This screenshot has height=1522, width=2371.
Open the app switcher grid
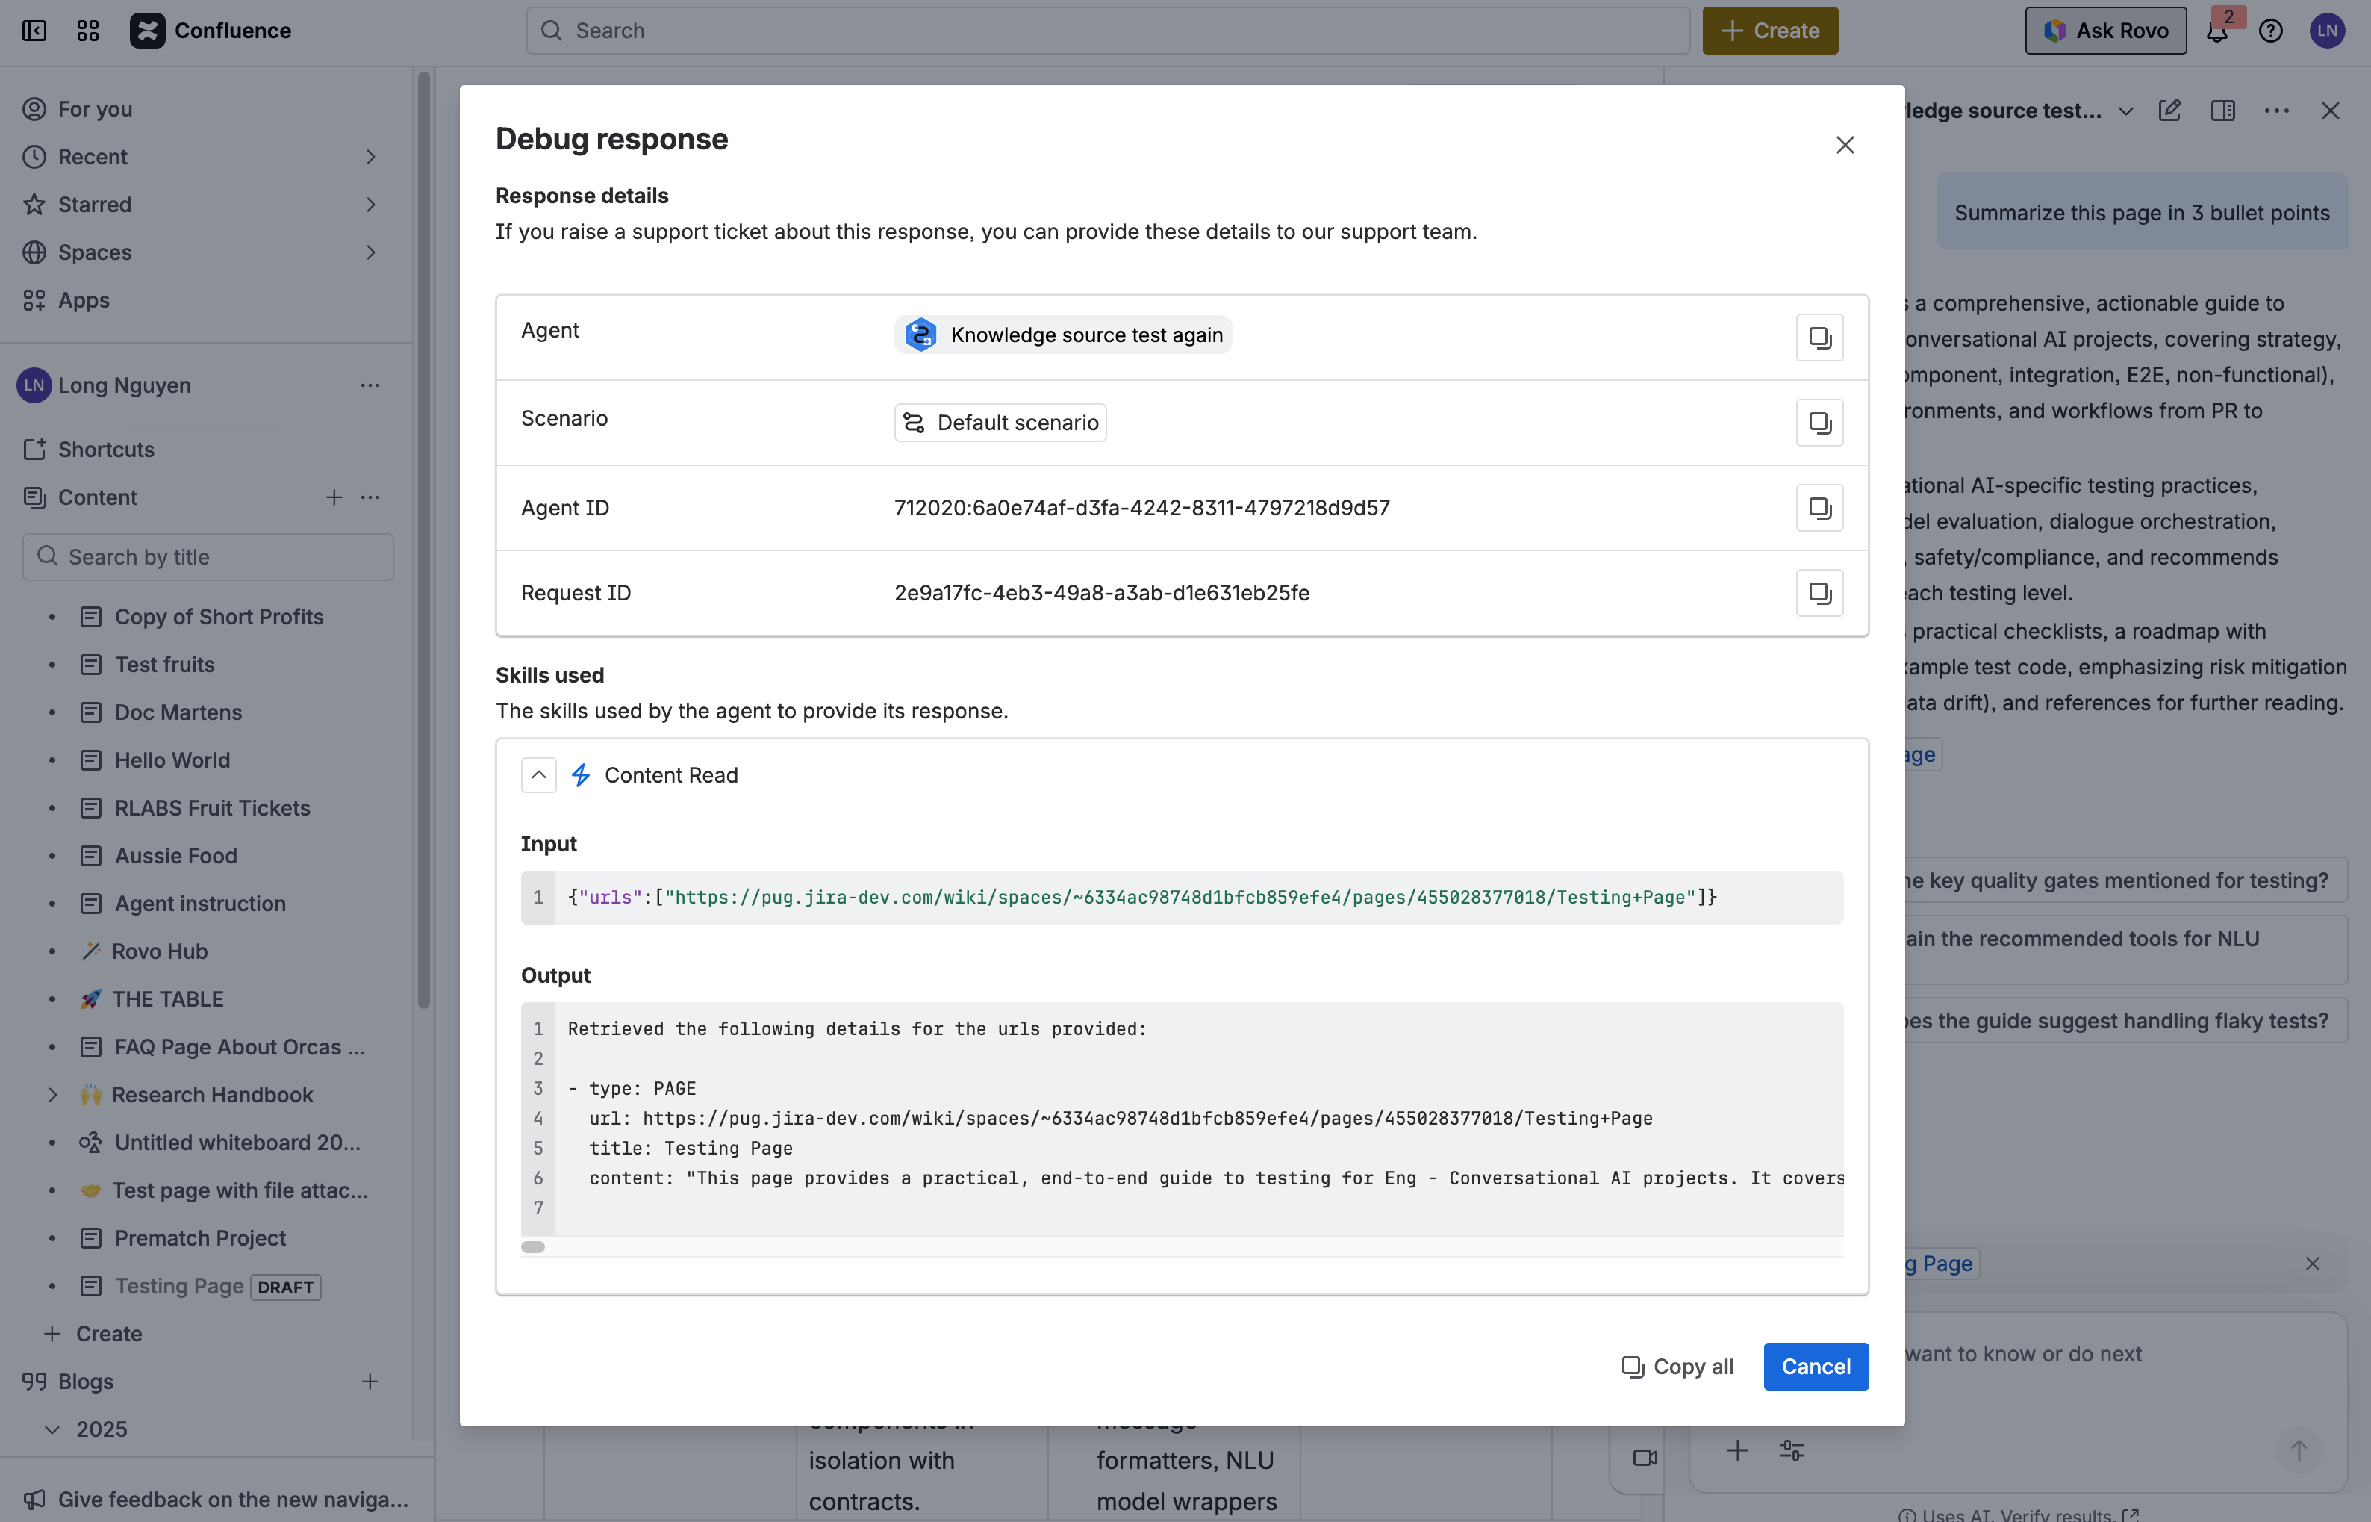tap(87, 31)
